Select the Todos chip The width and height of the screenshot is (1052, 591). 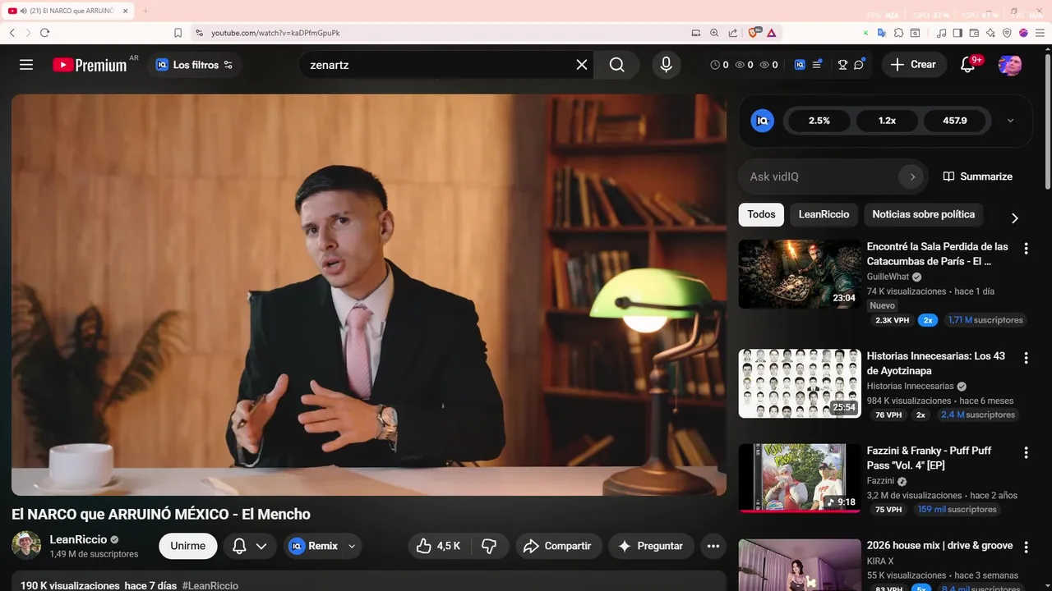pos(761,214)
